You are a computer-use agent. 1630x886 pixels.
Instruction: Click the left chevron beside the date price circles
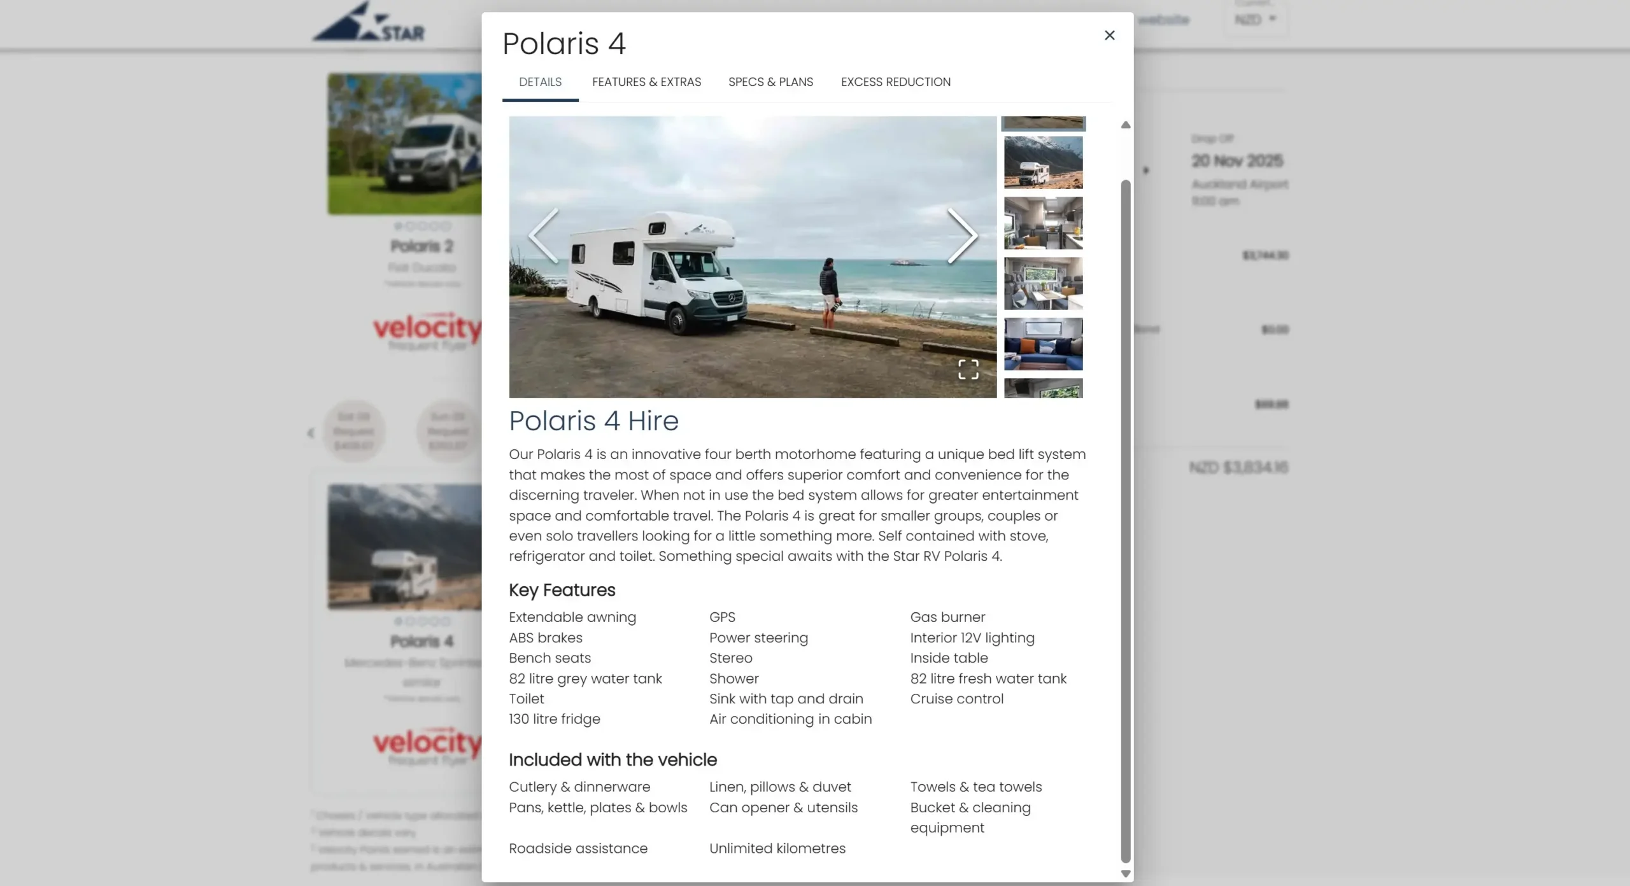(x=310, y=433)
